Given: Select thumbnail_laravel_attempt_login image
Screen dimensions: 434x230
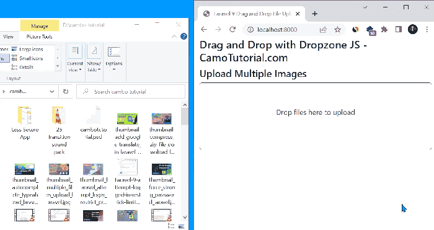Looking at the screenshot, I should tap(94, 184).
